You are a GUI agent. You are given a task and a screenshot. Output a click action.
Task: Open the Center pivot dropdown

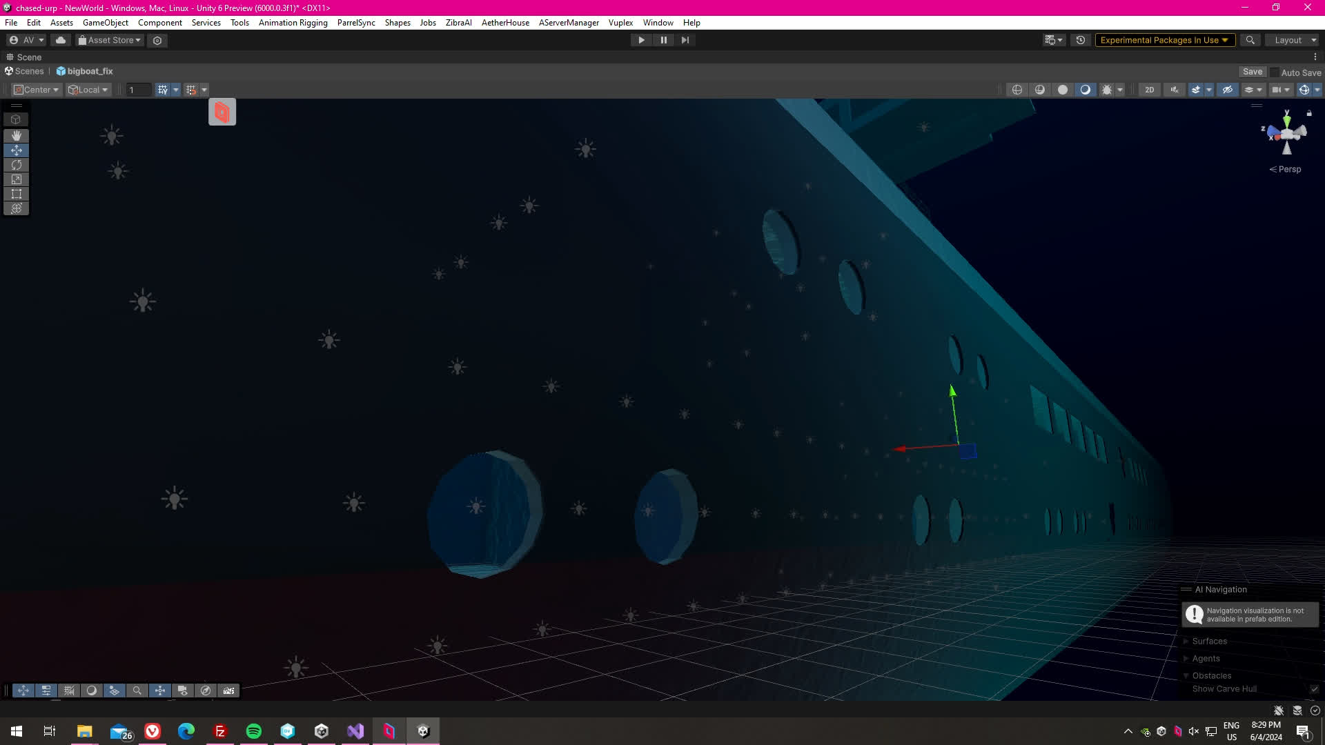point(37,90)
